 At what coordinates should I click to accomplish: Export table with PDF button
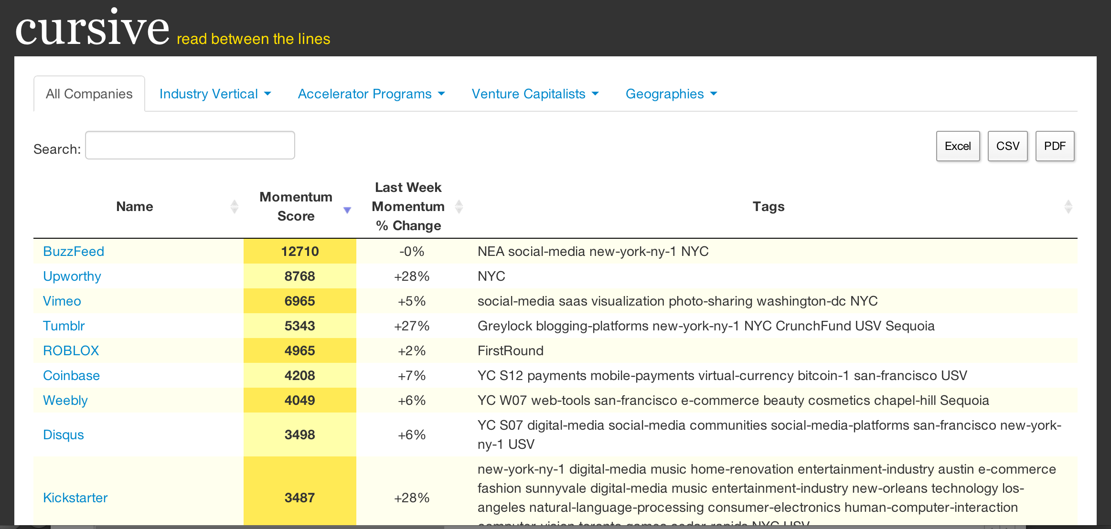(1055, 146)
